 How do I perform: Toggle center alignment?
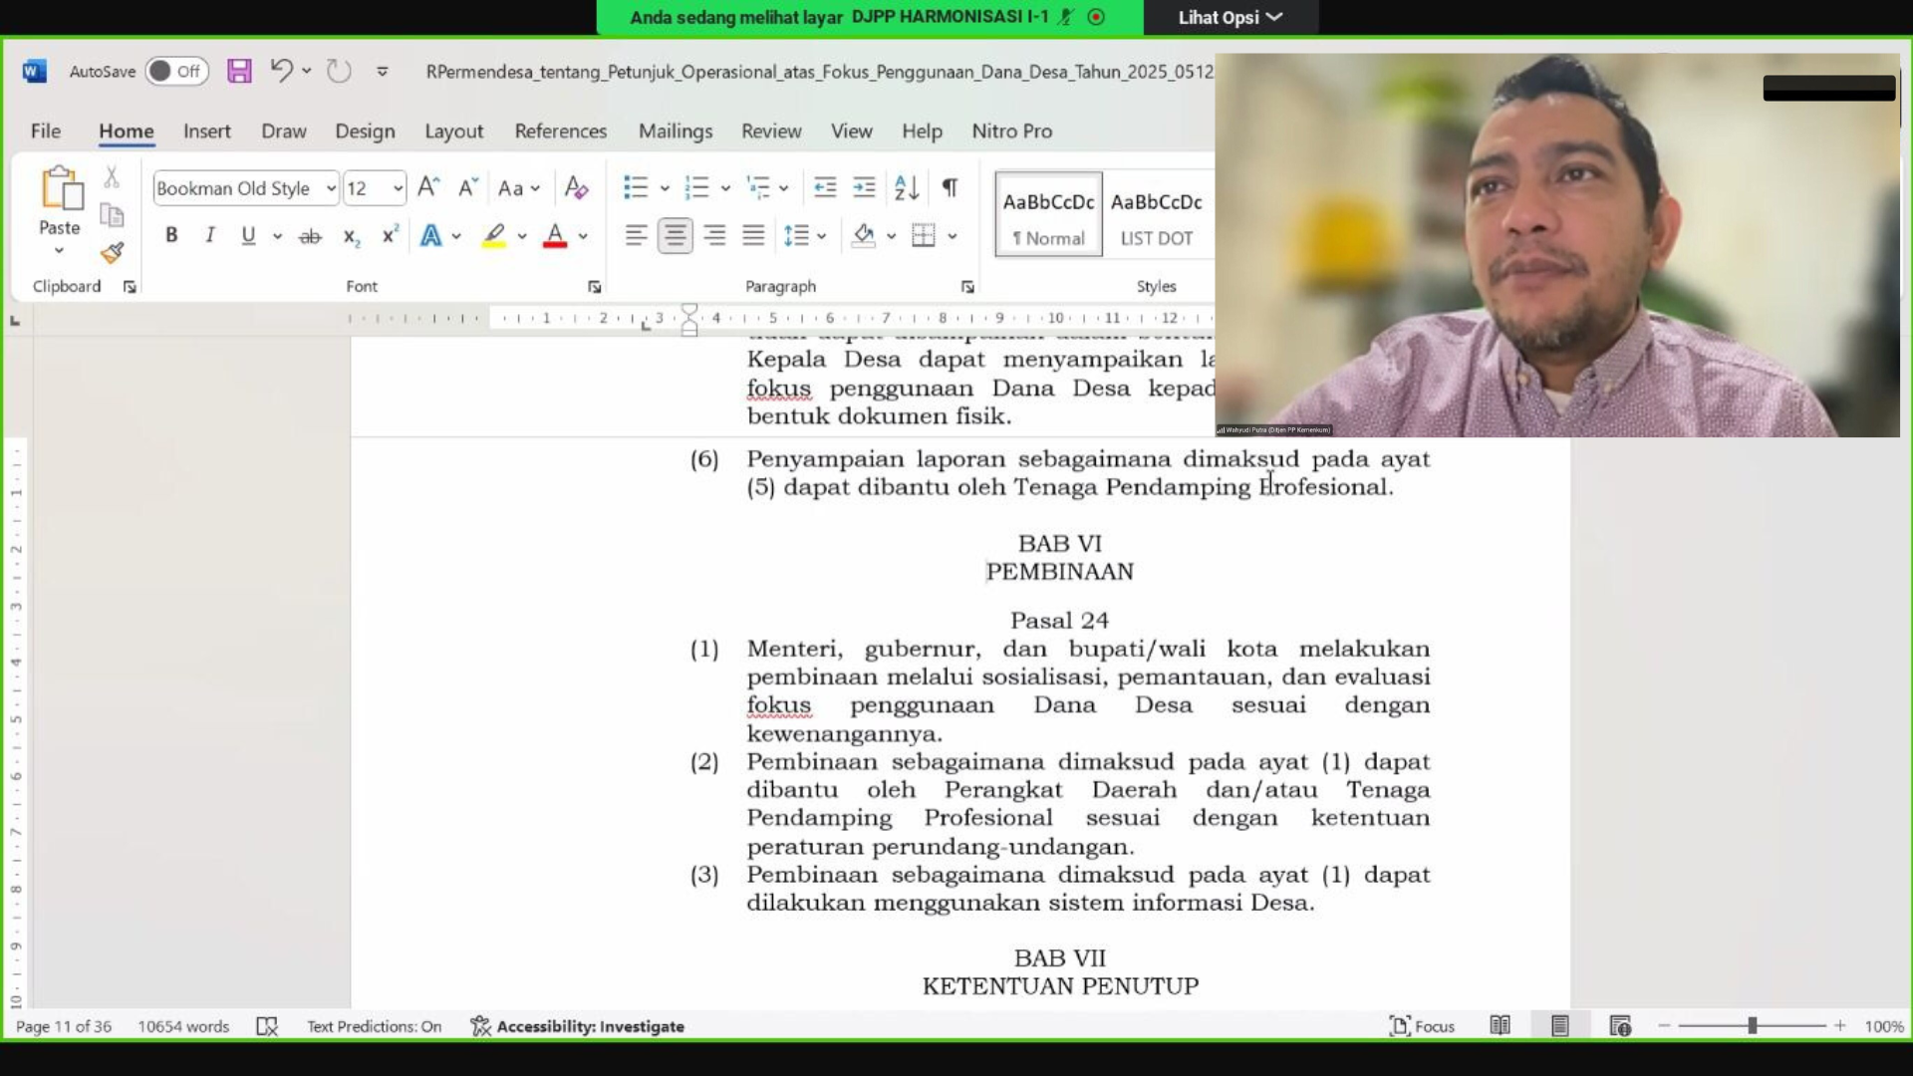[x=675, y=236]
